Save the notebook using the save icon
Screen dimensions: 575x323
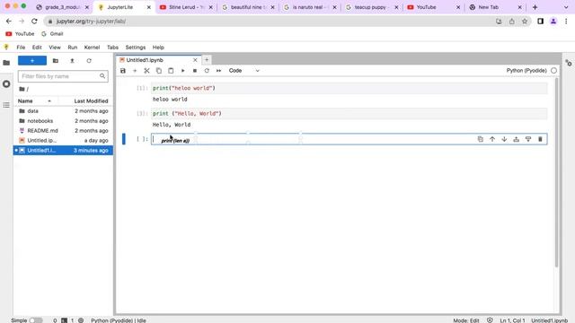click(123, 71)
